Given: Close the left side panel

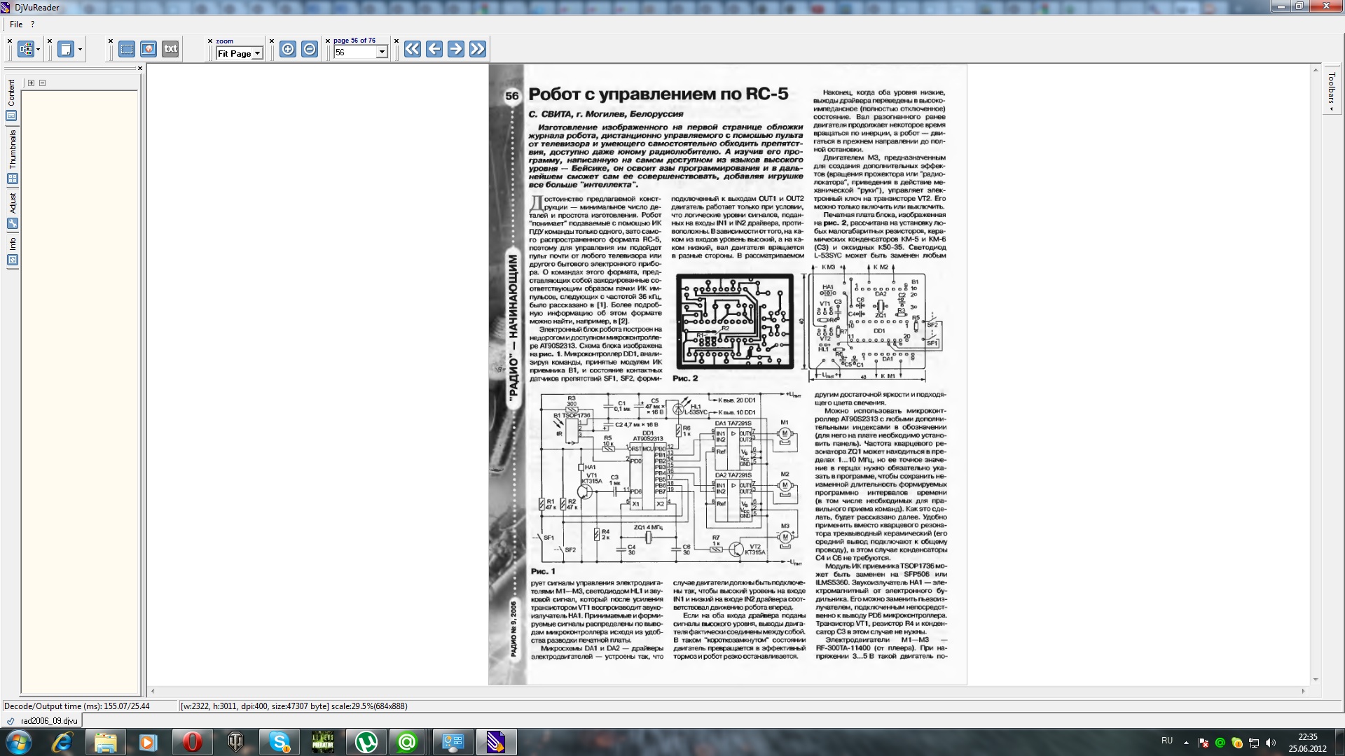Looking at the screenshot, I should pyautogui.click(x=140, y=68).
